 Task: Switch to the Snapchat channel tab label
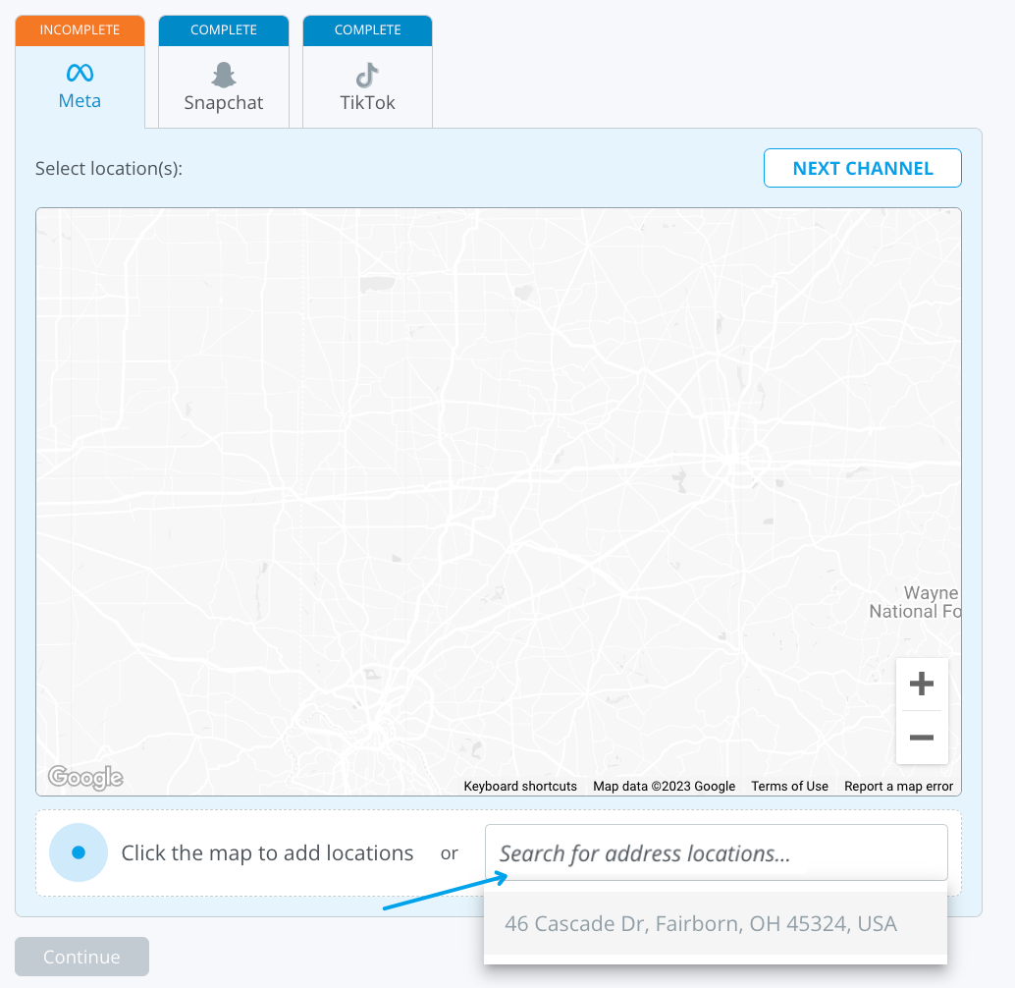pos(224,103)
